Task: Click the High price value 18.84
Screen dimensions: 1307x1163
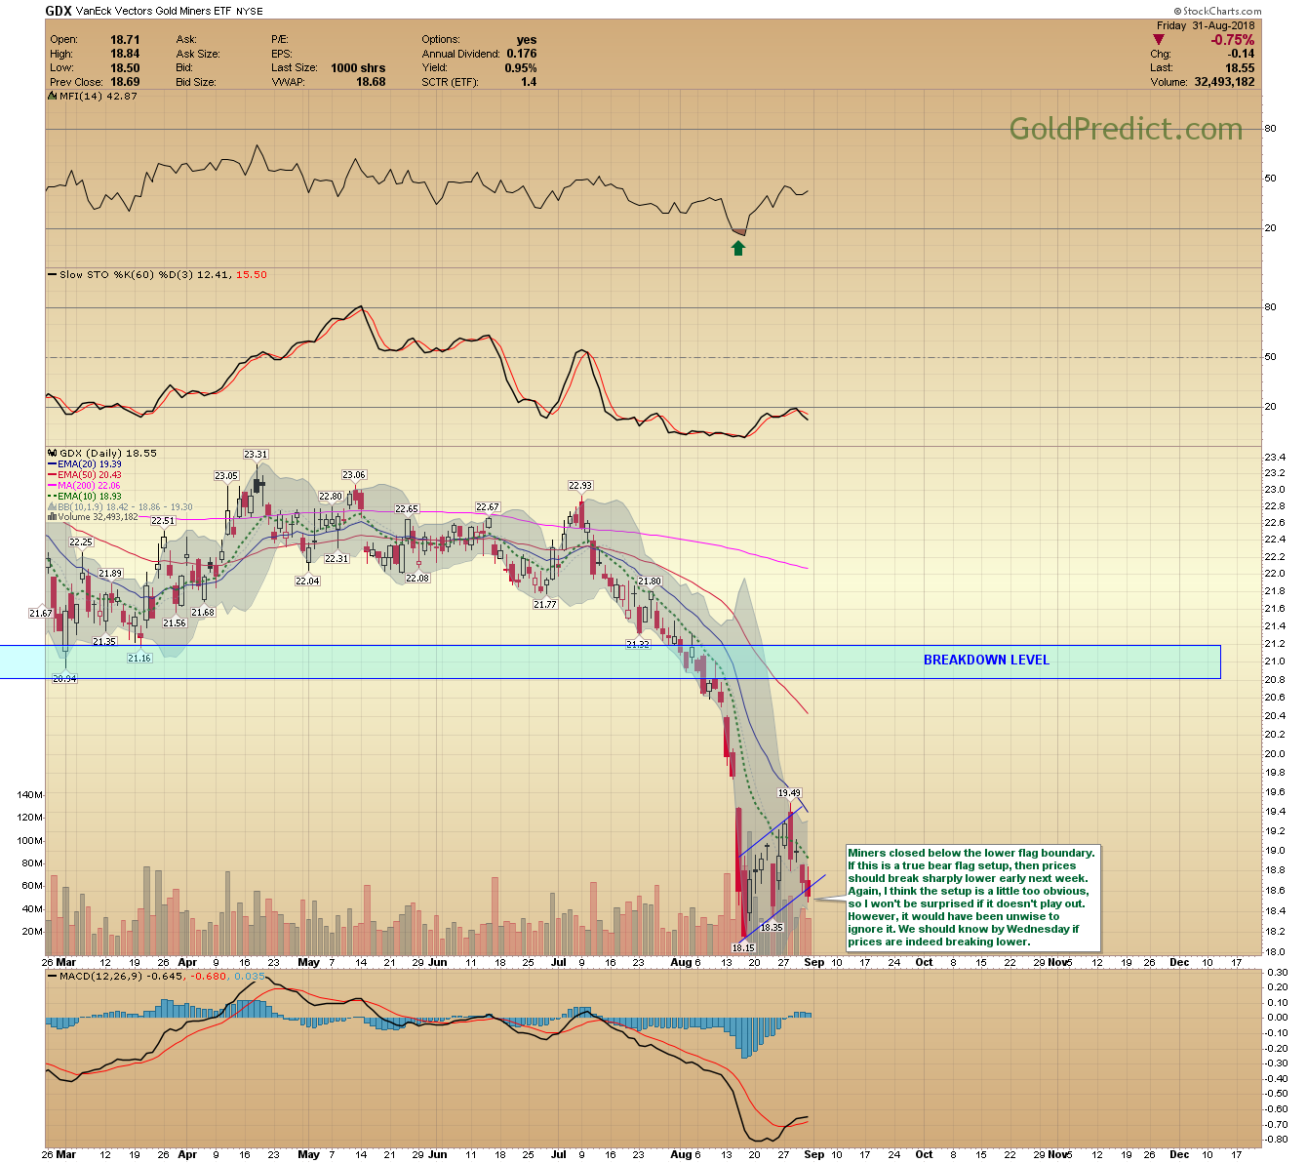Action: tap(125, 54)
